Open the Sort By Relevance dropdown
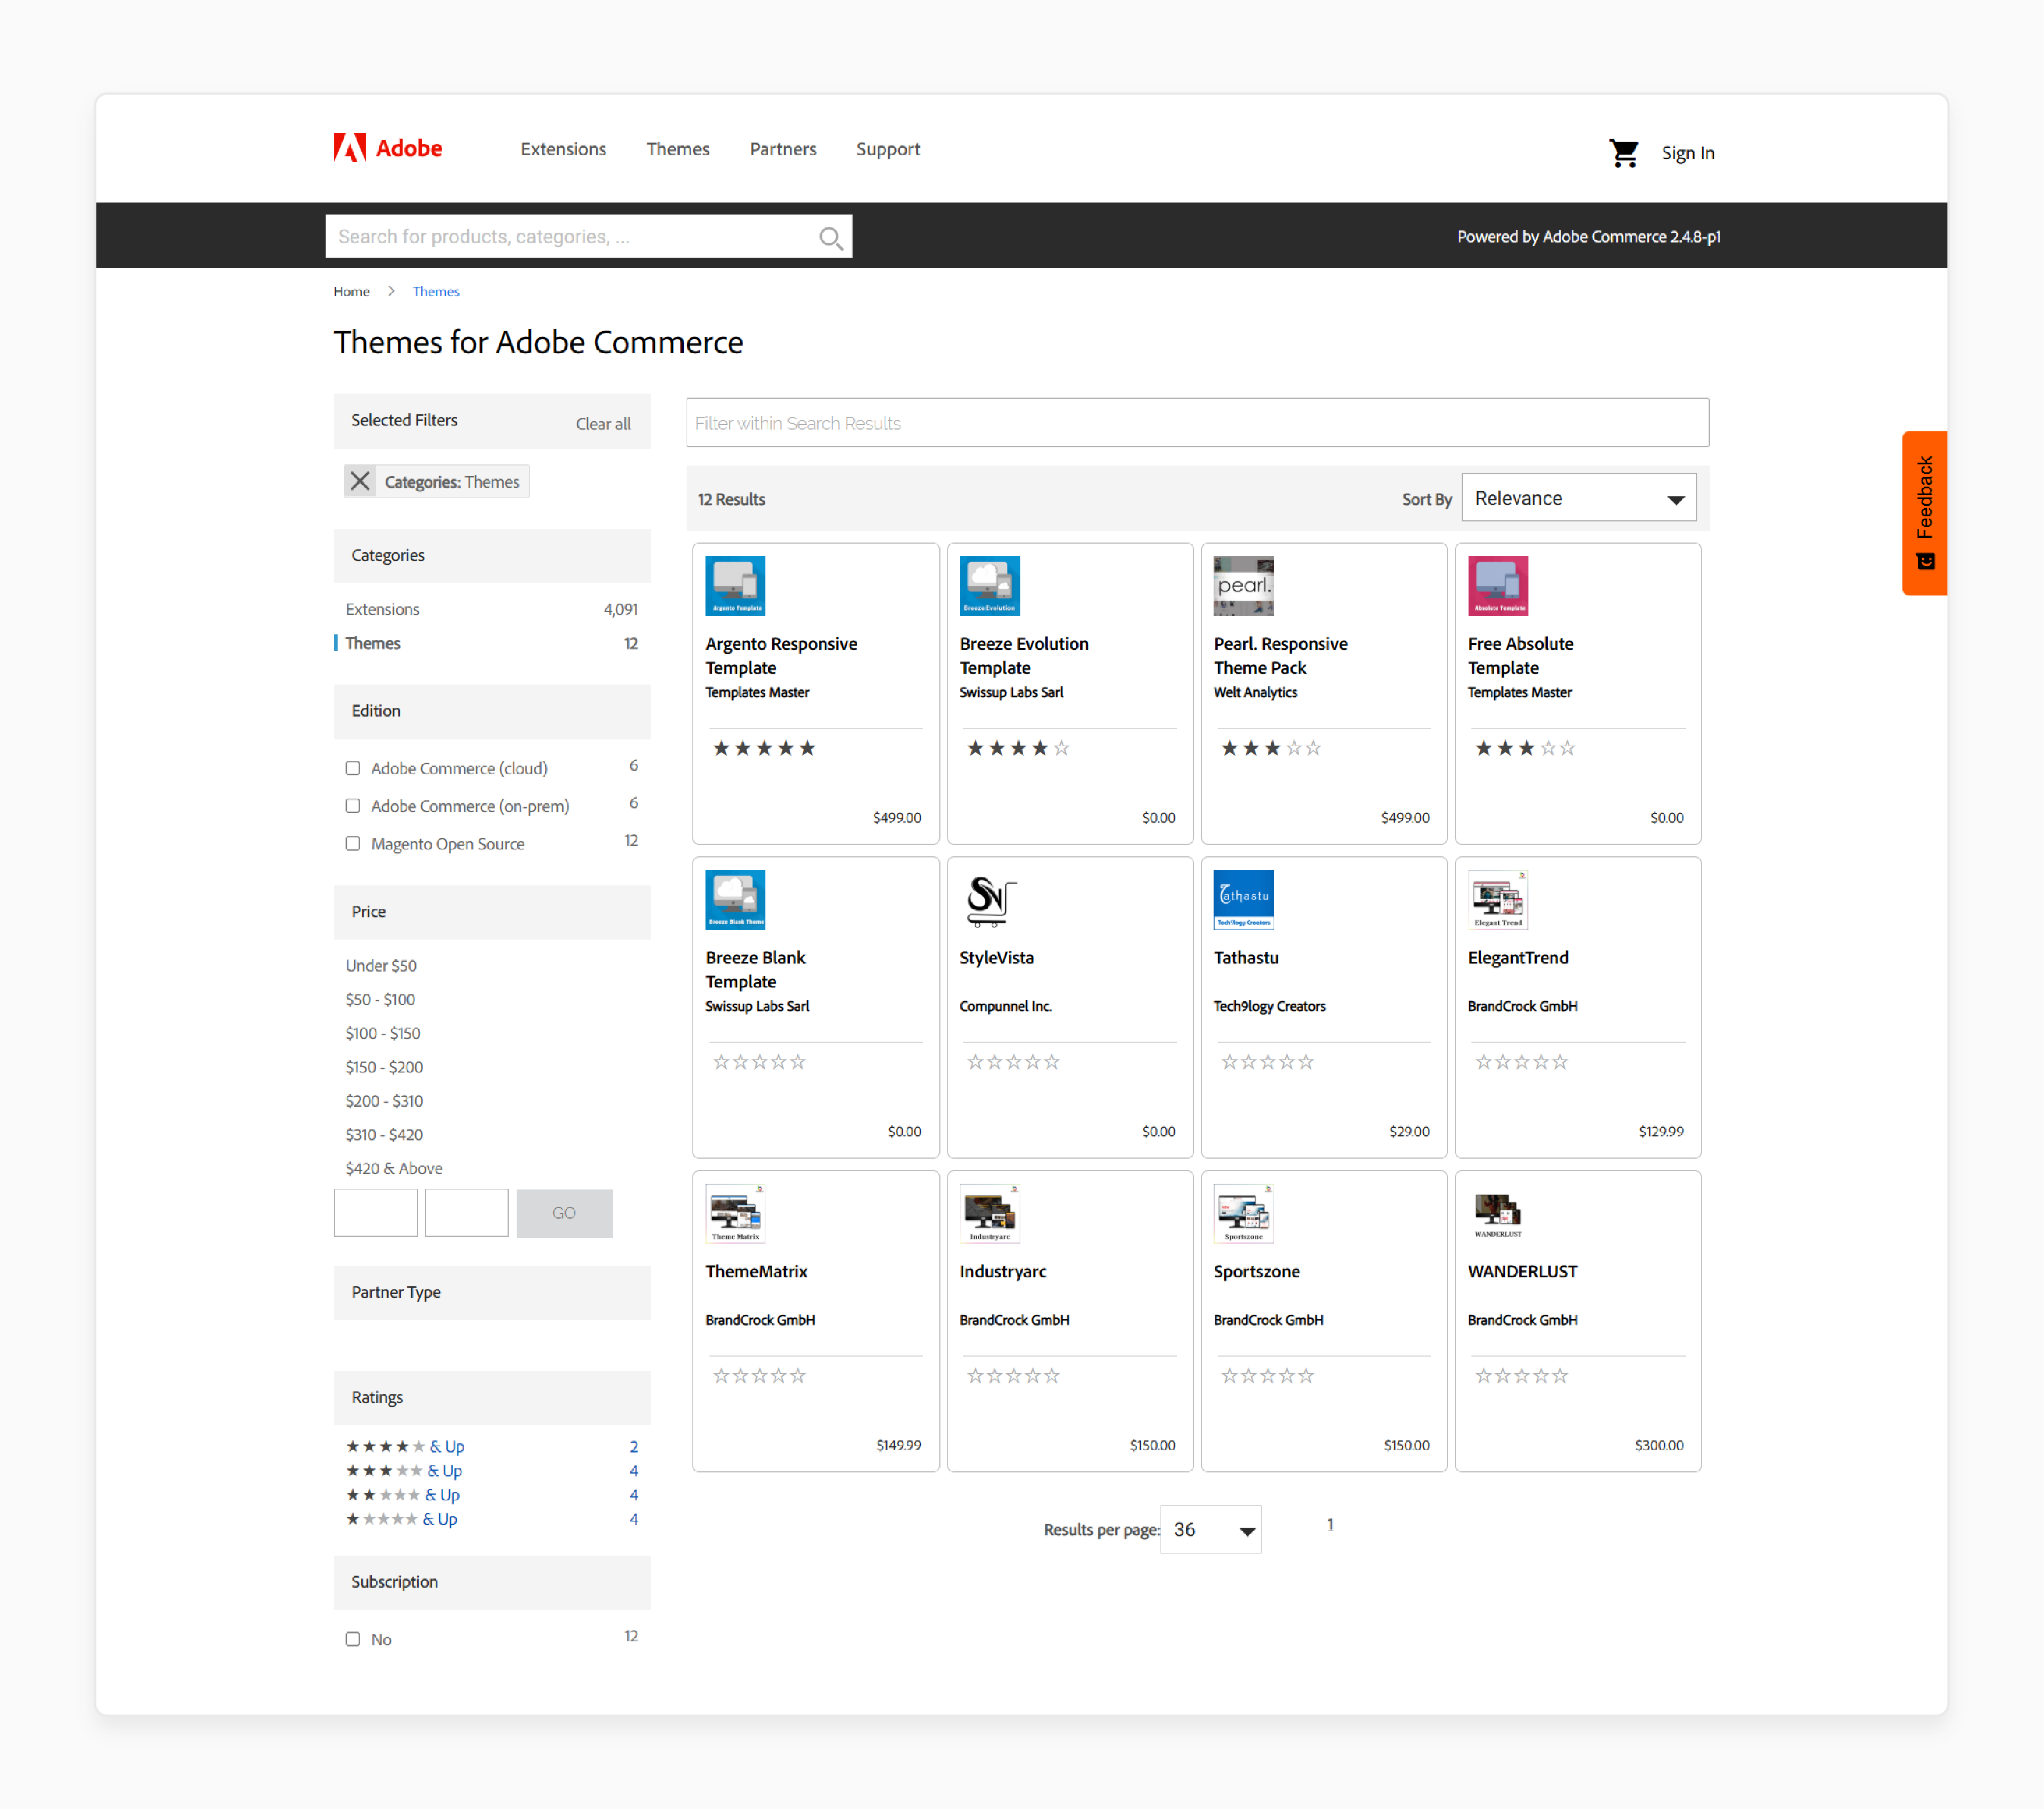Viewport: 2044px width, 1809px height. coord(1578,497)
